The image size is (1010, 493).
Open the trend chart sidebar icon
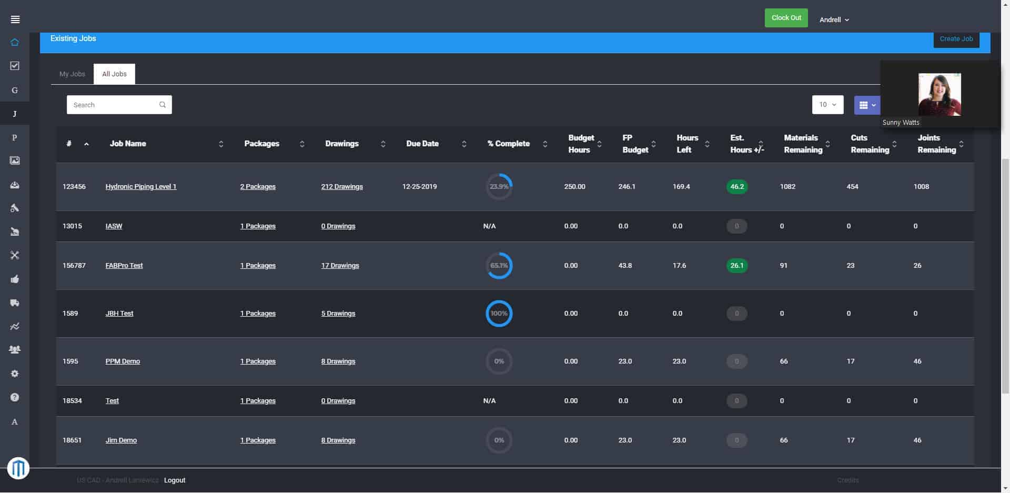click(15, 326)
